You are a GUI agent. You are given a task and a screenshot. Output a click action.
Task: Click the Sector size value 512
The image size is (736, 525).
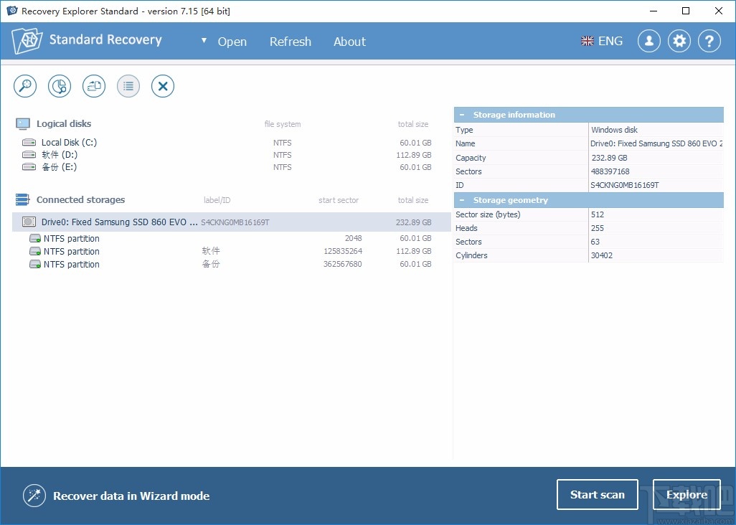(x=598, y=214)
